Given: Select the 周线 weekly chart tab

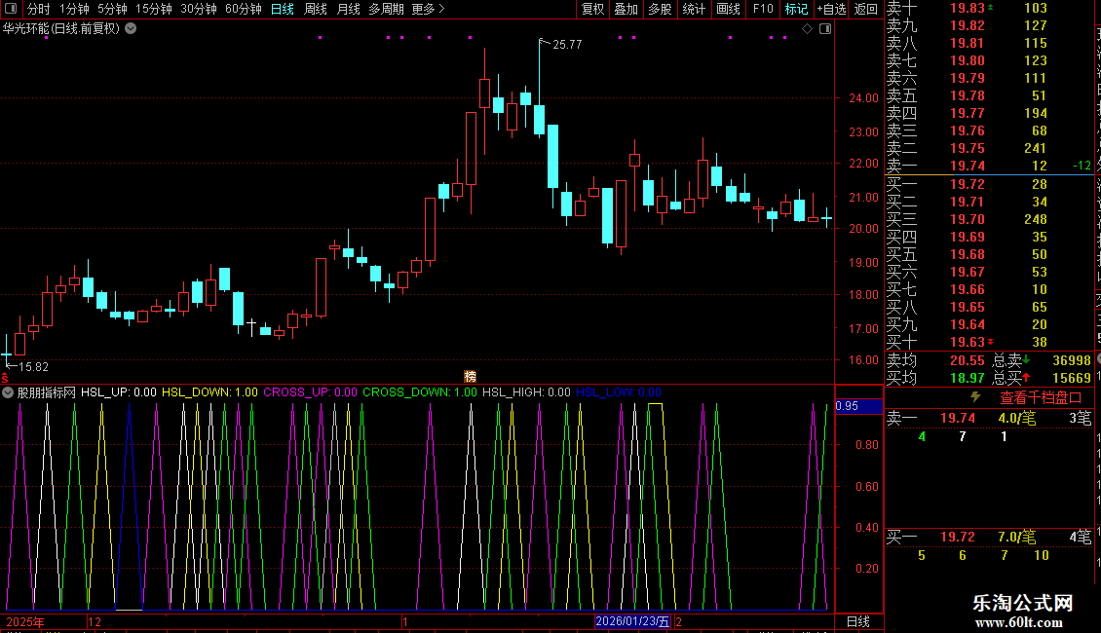Looking at the screenshot, I should pyautogui.click(x=316, y=9).
